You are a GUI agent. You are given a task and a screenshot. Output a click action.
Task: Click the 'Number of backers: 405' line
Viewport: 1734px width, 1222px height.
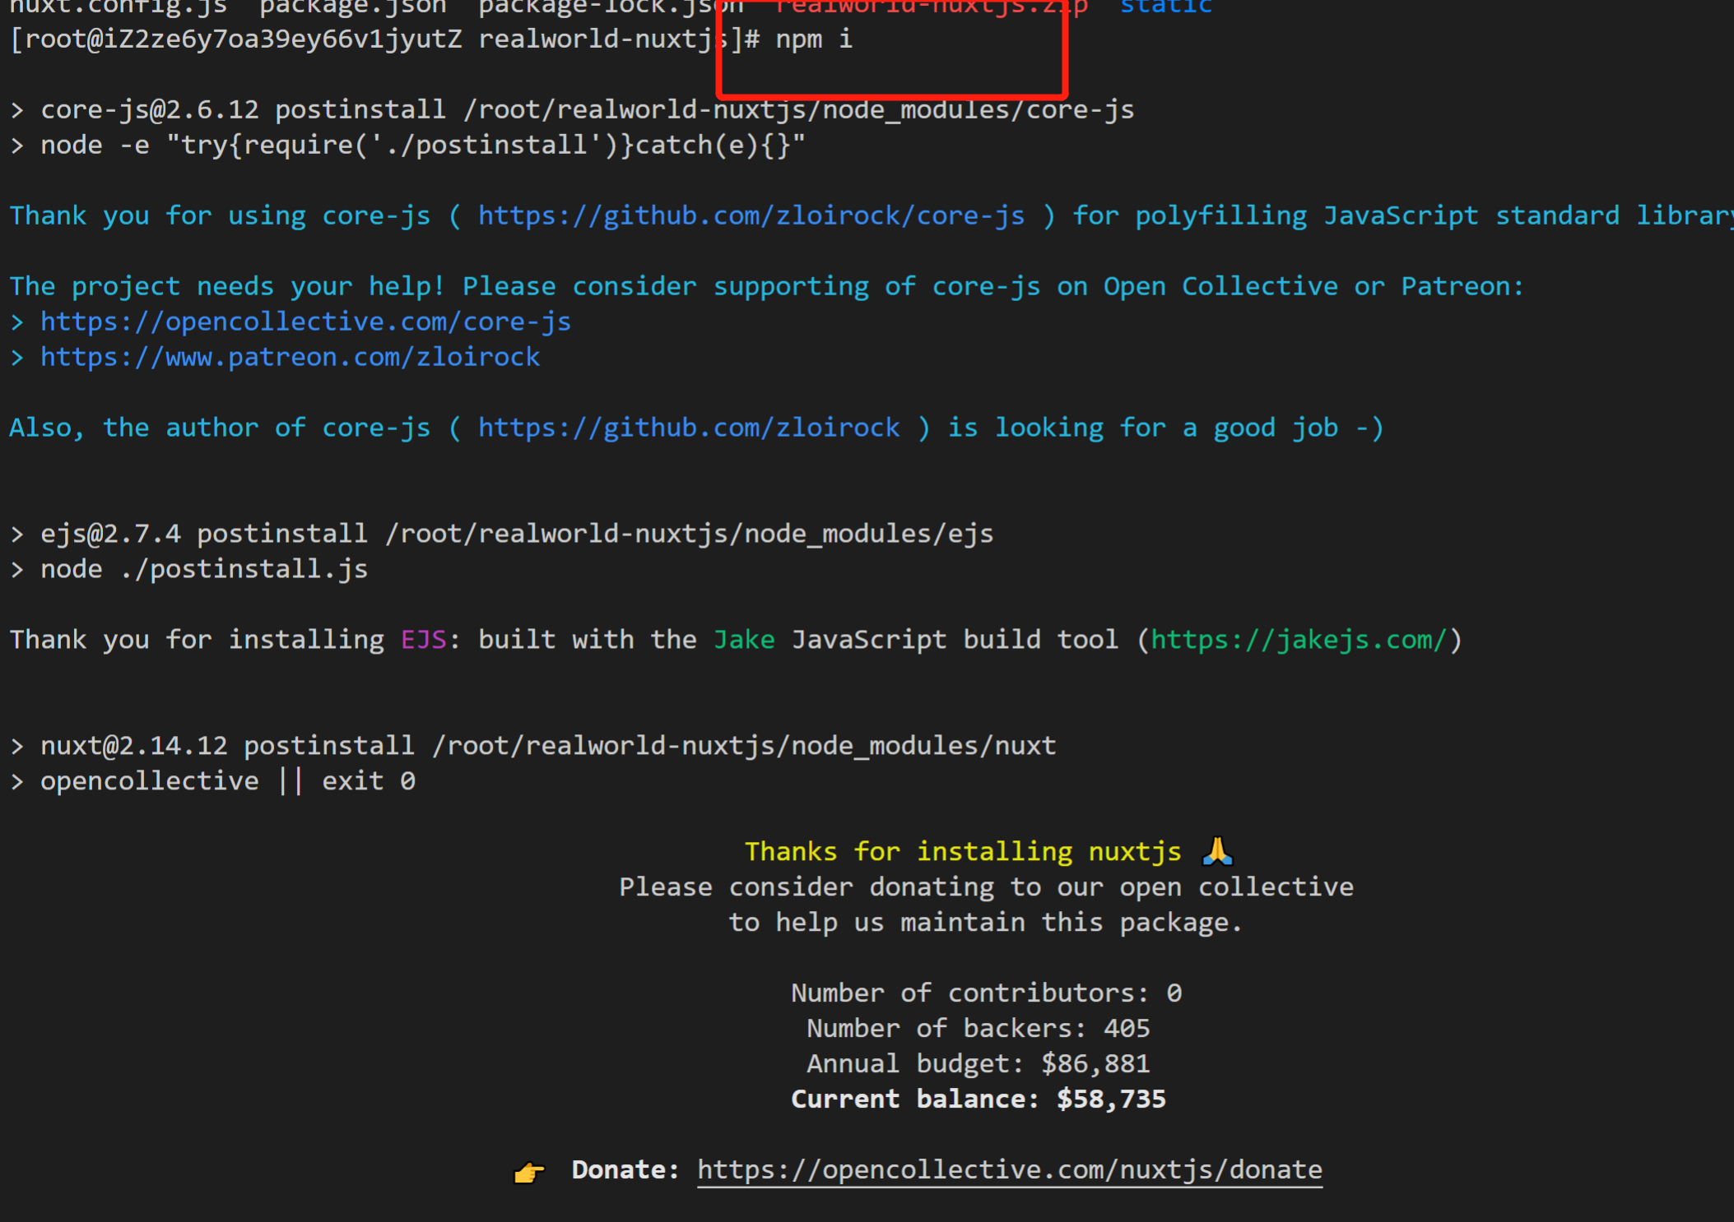[x=978, y=1028]
